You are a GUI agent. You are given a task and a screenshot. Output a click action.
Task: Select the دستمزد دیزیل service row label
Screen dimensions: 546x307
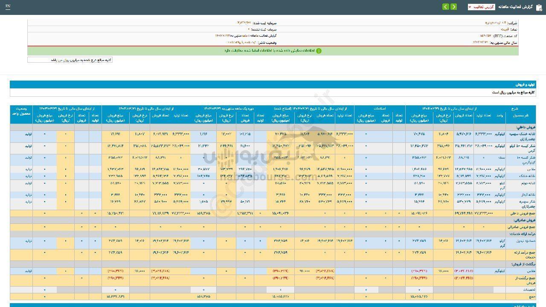pyautogui.click(x=520, y=241)
